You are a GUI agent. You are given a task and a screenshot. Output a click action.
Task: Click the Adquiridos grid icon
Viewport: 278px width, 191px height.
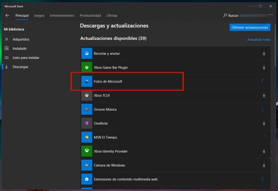[6, 39]
